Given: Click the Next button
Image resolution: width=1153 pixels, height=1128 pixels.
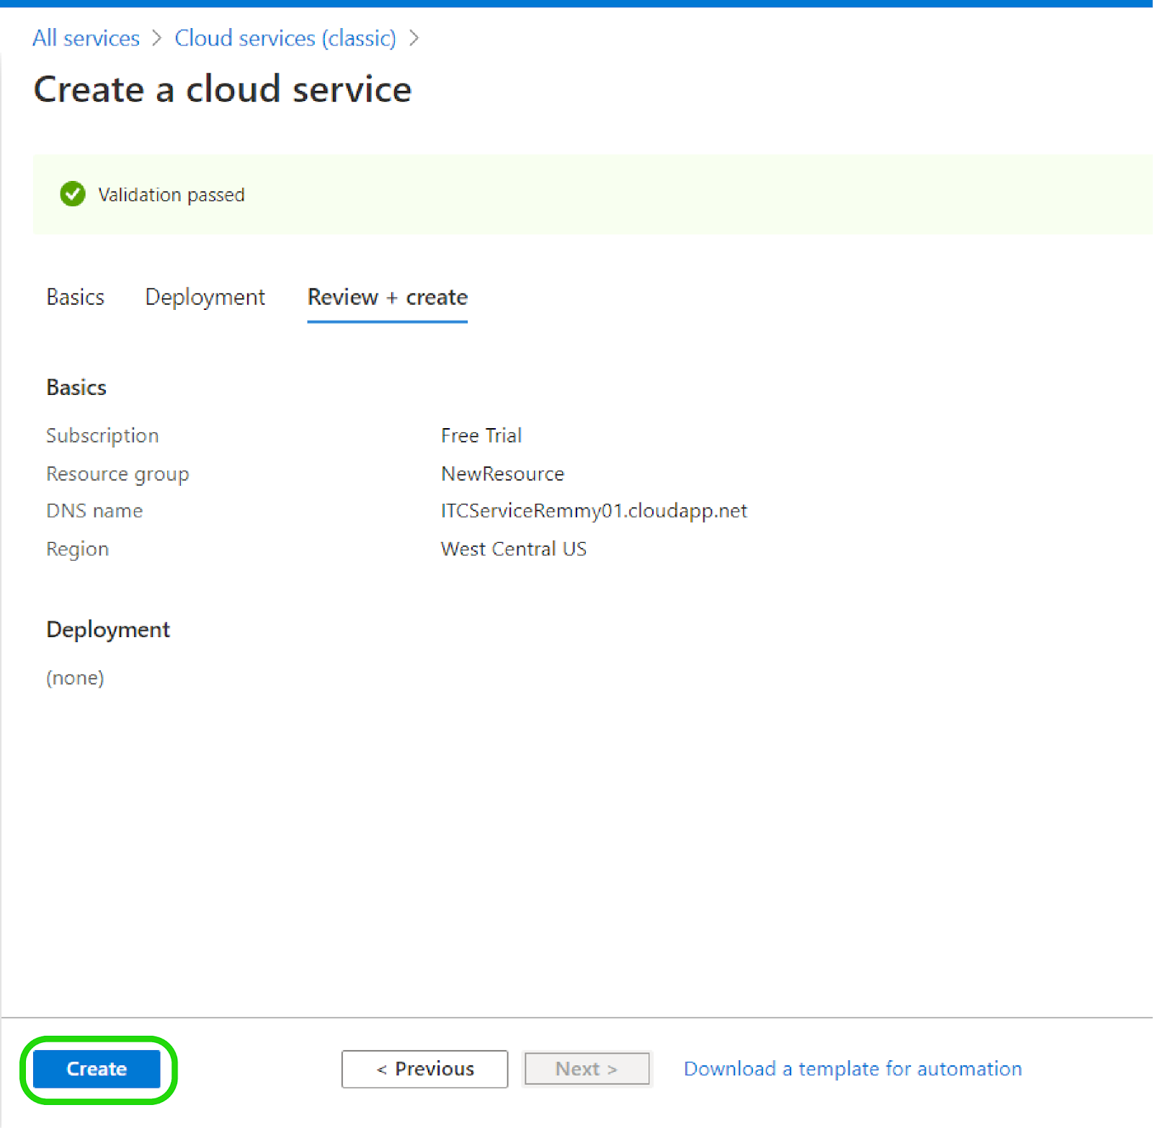Looking at the screenshot, I should coord(586,1069).
